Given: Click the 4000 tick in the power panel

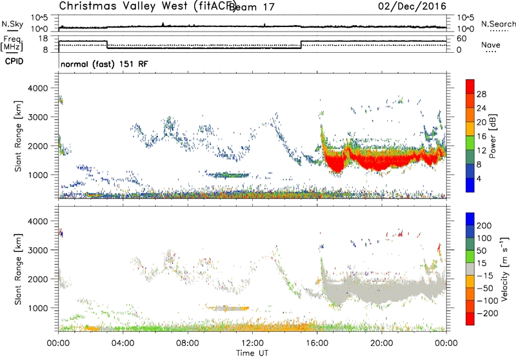Looking at the screenshot, I should pyautogui.click(x=37, y=88).
